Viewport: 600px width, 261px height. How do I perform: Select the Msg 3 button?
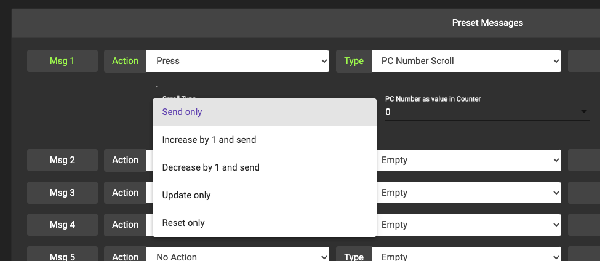click(62, 193)
